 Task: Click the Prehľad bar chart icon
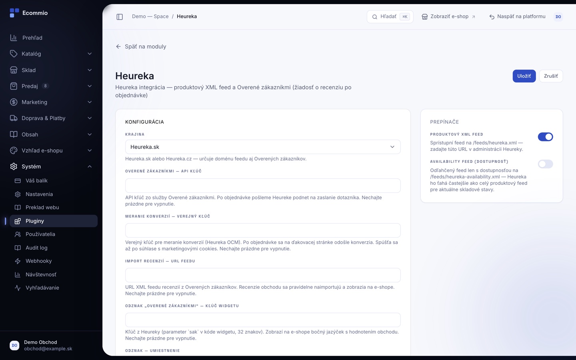tap(14, 38)
